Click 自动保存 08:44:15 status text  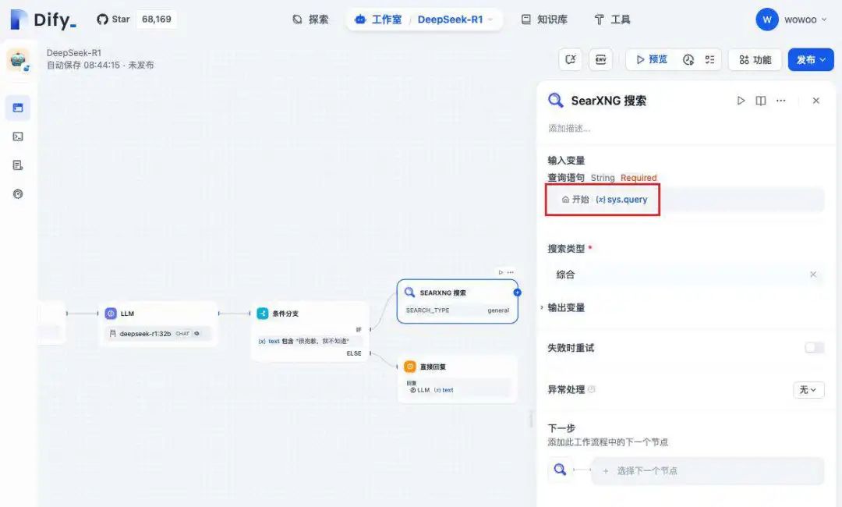click(x=83, y=65)
